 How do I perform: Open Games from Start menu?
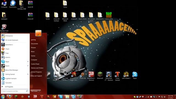pos(33,56)
